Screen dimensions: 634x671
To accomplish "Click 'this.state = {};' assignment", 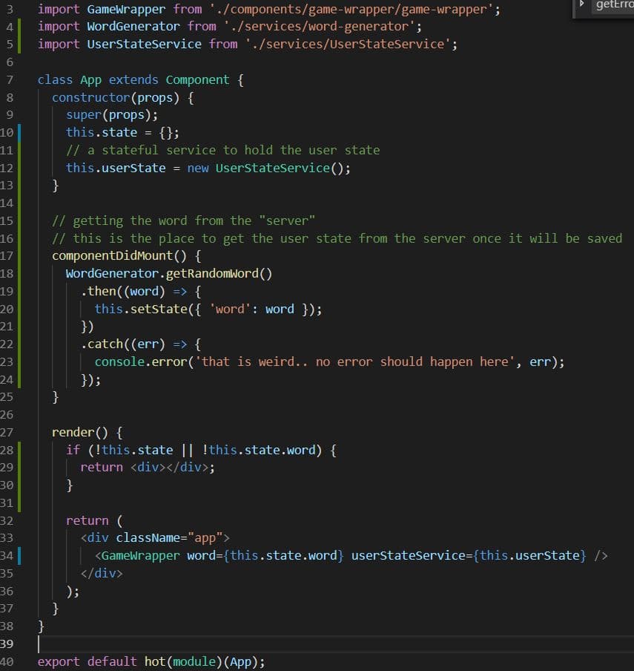I will point(122,133).
